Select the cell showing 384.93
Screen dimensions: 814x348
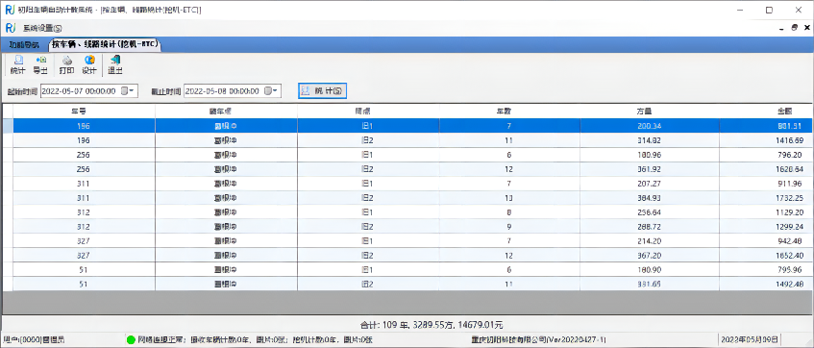(650, 198)
